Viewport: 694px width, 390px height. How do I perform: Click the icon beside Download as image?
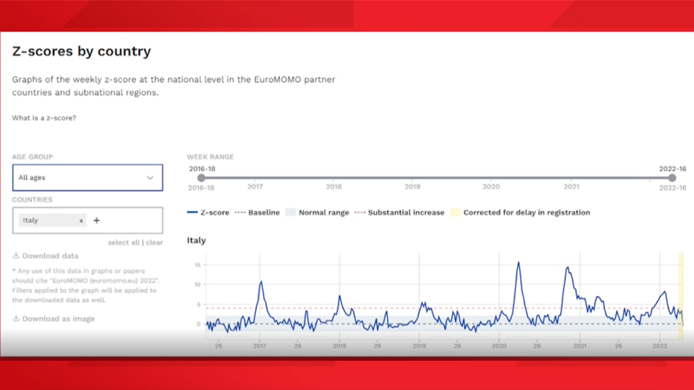(16, 319)
